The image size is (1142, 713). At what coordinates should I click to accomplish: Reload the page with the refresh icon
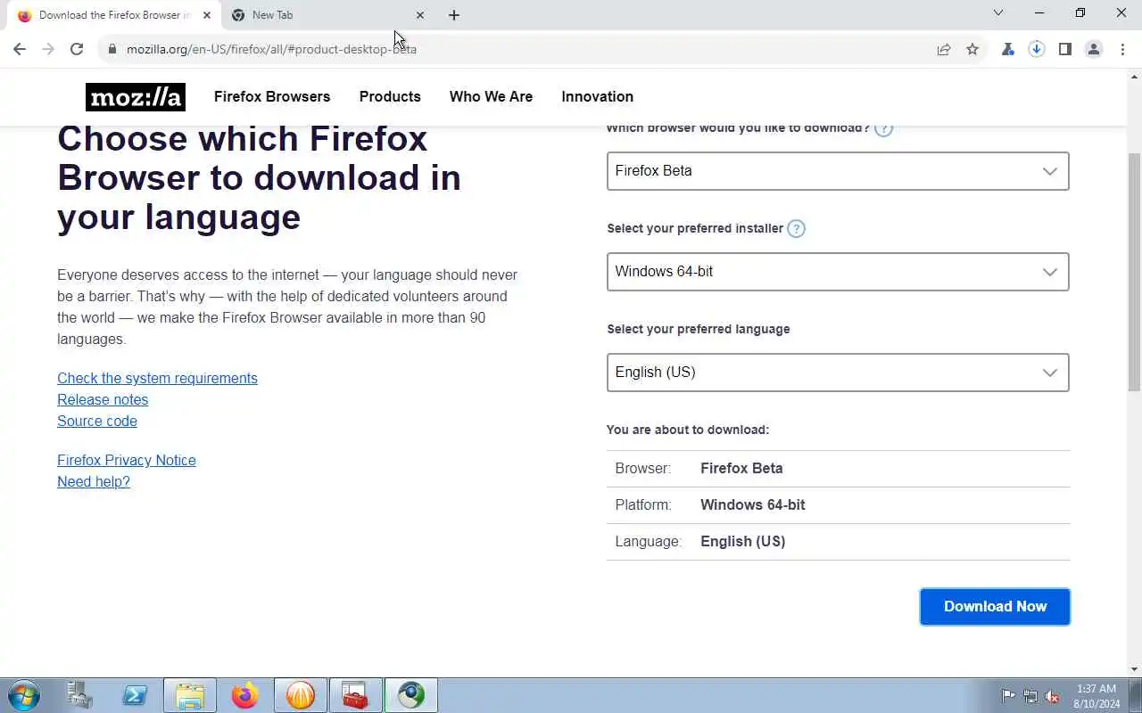click(77, 49)
